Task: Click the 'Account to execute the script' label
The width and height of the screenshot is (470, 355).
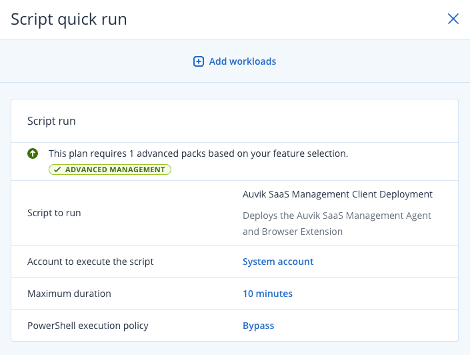Action: point(90,262)
